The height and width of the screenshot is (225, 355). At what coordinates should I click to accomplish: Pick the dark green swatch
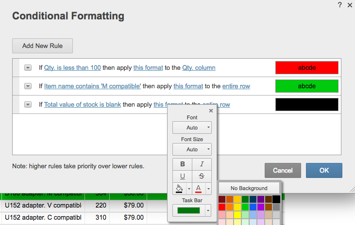click(245, 199)
